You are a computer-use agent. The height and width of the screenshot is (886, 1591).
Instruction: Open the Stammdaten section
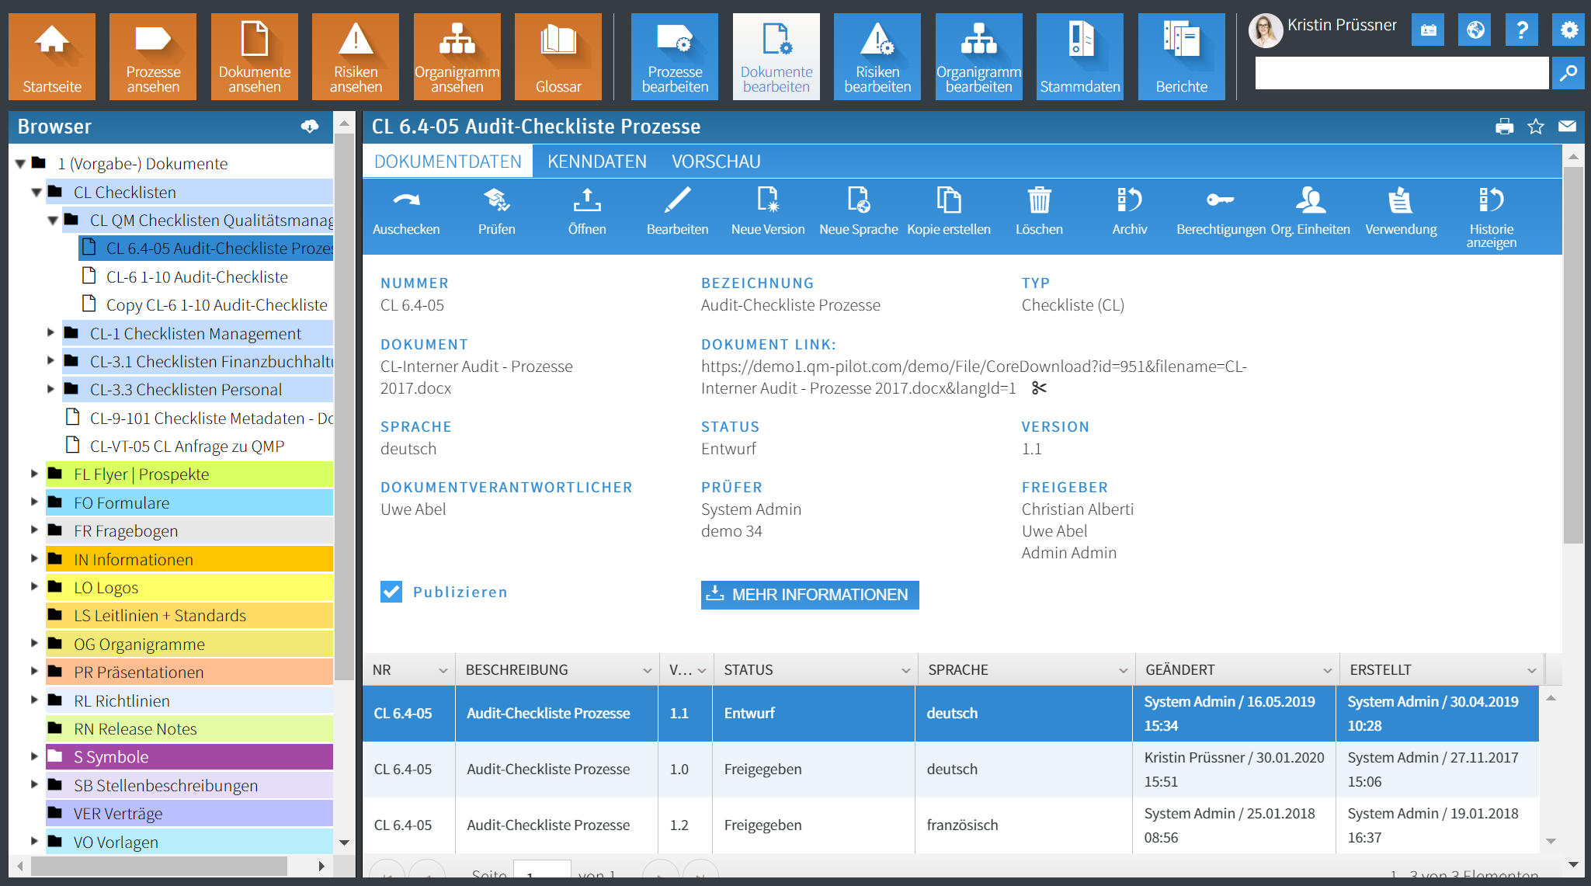pyautogui.click(x=1079, y=56)
